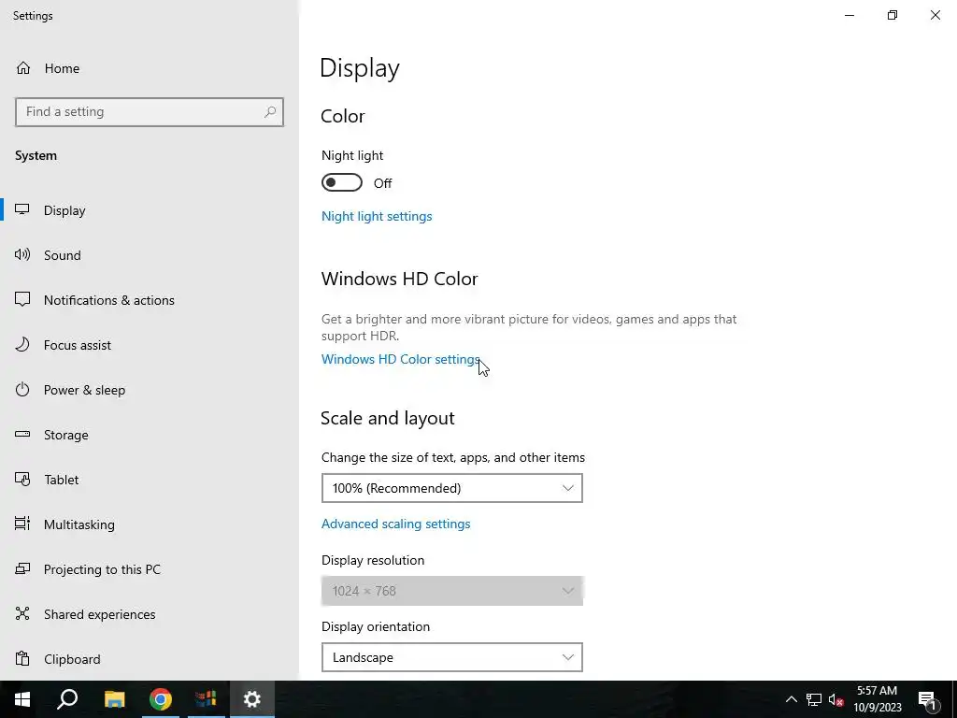Click the Notifications & actions icon
The height and width of the screenshot is (718, 957).
click(22, 300)
